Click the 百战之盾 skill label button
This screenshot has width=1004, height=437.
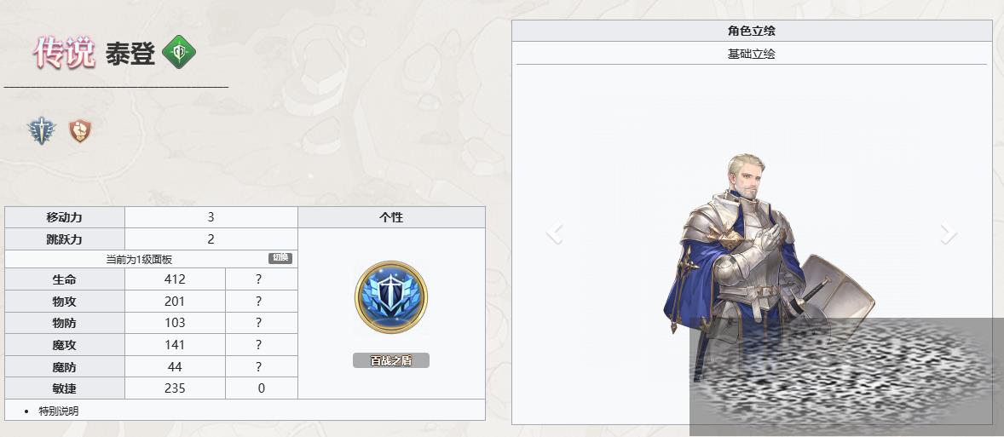click(x=390, y=360)
